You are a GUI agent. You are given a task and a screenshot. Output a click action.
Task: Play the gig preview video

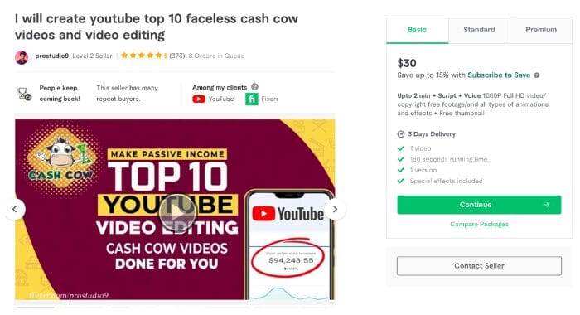(x=177, y=213)
